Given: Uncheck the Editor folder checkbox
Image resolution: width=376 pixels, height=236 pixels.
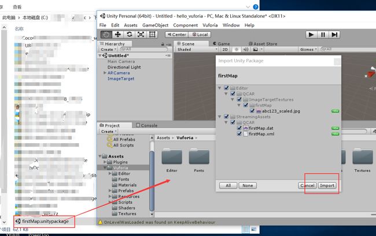Looking at the screenshot, I should pos(226,88).
